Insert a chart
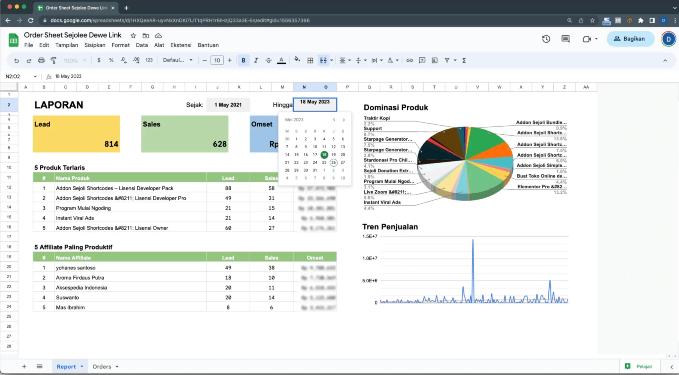Image resolution: width=679 pixels, height=375 pixels. (x=435, y=60)
